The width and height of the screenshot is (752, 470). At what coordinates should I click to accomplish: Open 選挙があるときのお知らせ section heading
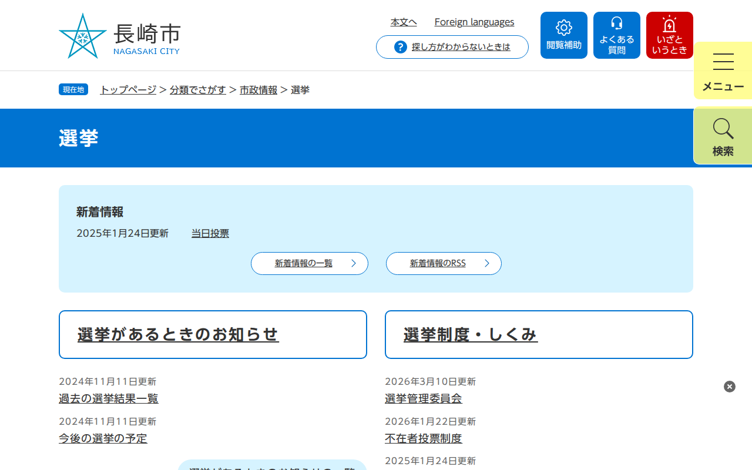tap(178, 334)
